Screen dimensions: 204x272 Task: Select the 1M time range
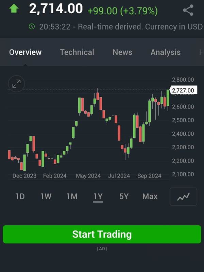click(72, 197)
